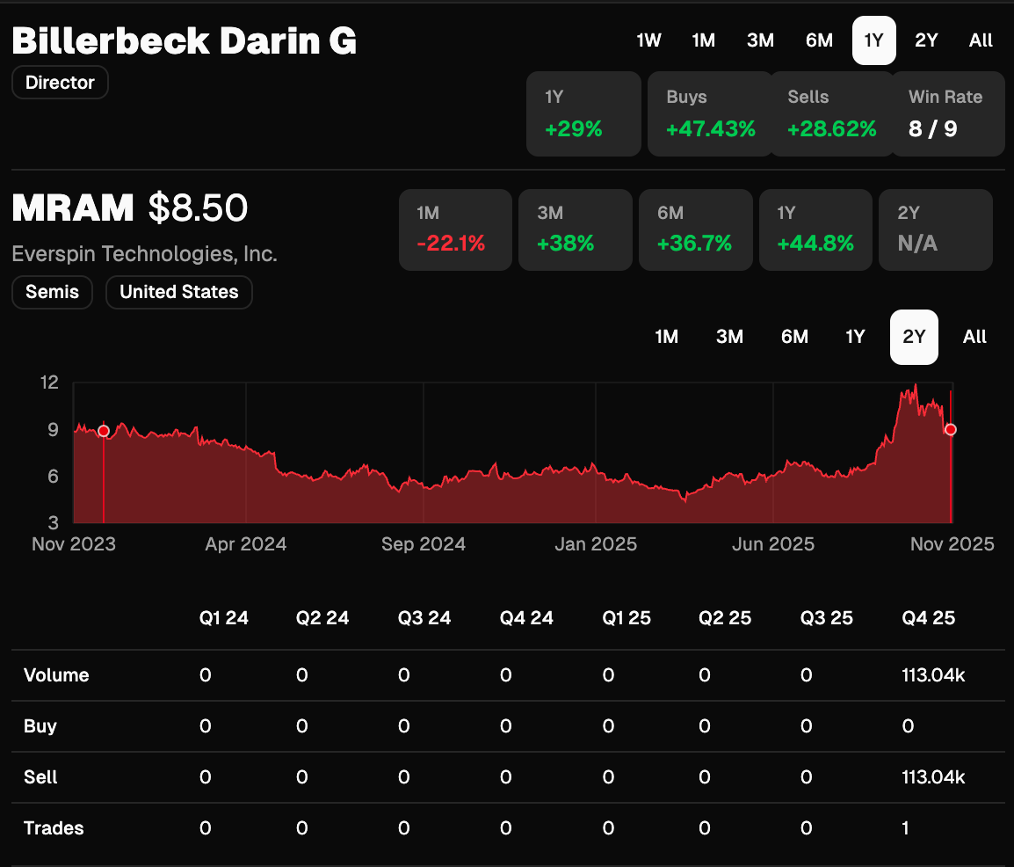The height and width of the screenshot is (867, 1014).
Task: Click the Q4 25 Sell value 113.04k
Action: [933, 777]
